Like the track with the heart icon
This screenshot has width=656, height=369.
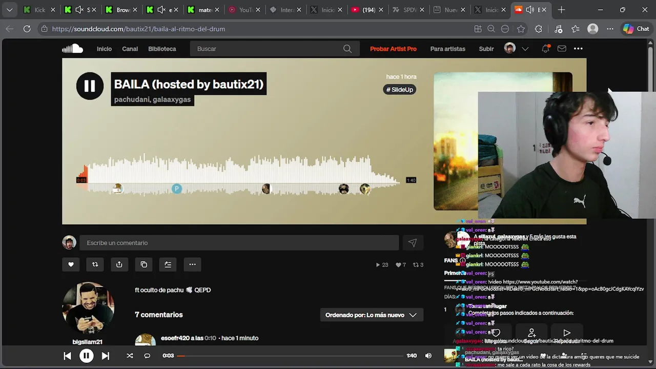[x=71, y=264]
